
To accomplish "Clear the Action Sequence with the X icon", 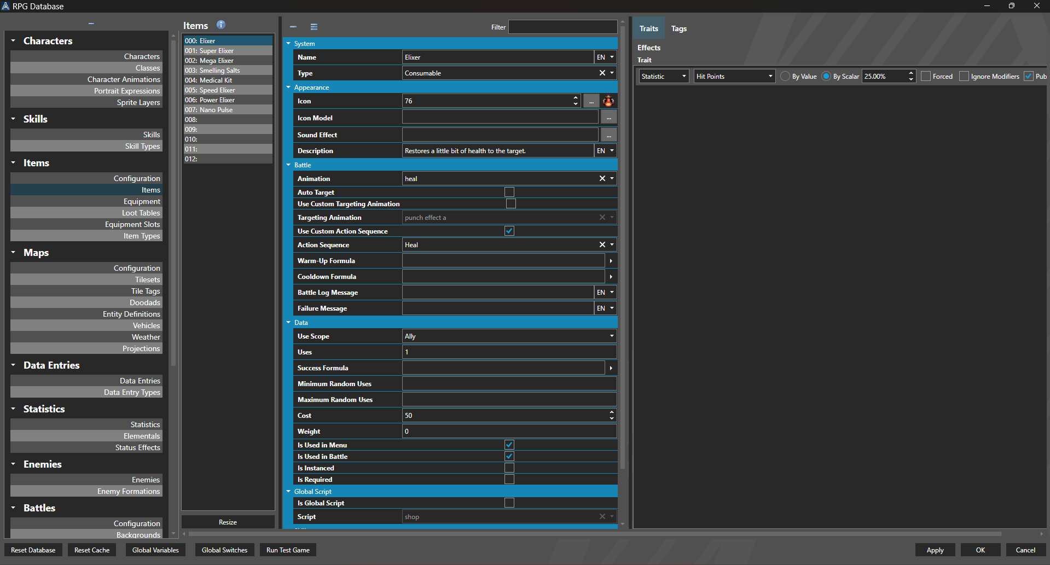I will click(x=602, y=245).
